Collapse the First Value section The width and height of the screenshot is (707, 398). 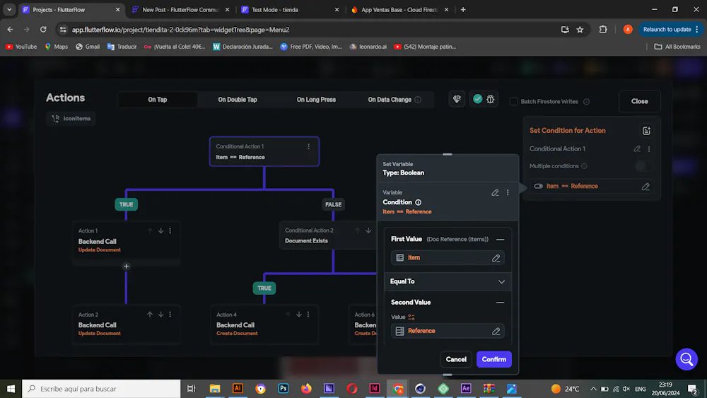500,240
